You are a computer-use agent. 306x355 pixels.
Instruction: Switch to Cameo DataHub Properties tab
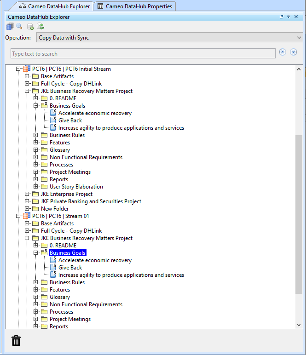tap(135, 6)
